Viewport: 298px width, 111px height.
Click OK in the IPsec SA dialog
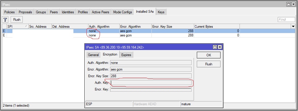click(x=209, y=55)
